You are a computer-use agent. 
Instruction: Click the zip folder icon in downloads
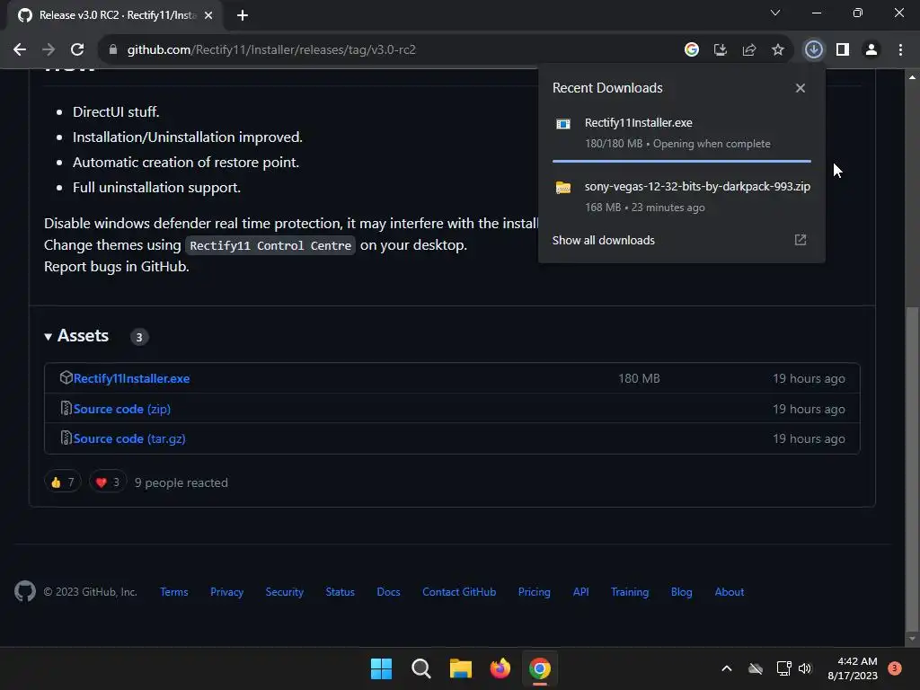pos(563,188)
